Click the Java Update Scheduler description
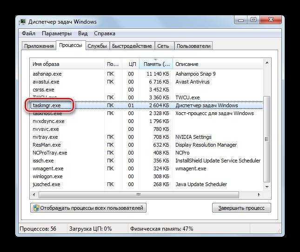 (x=201, y=184)
